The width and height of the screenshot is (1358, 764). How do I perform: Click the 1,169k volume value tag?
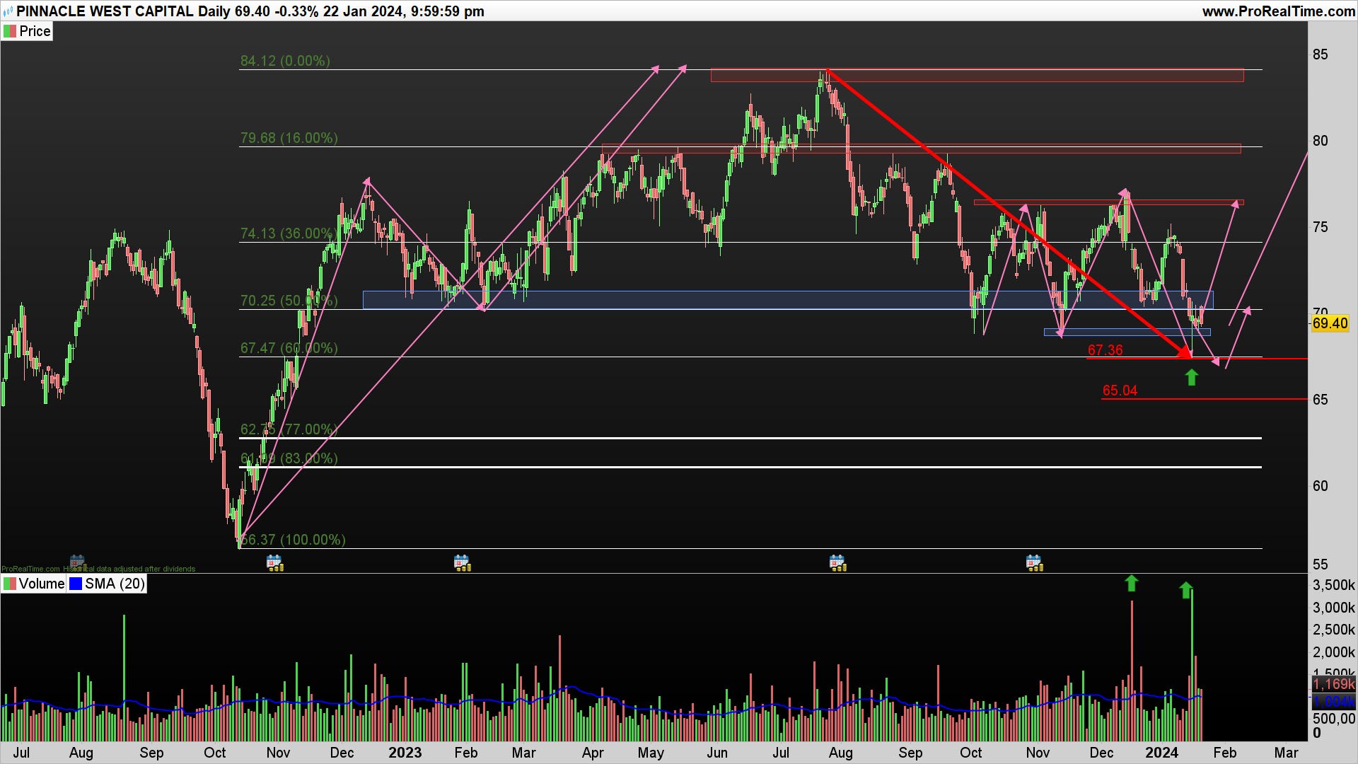tap(1334, 684)
